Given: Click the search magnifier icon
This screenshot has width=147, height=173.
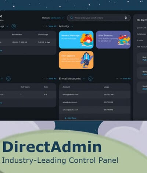Looking at the screenshot, I should (71, 18).
